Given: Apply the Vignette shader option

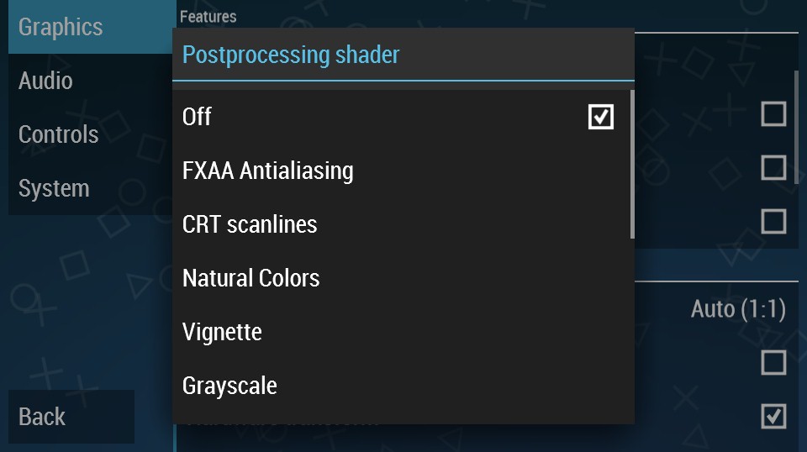Looking at the screenshot, I should (222, 332).
